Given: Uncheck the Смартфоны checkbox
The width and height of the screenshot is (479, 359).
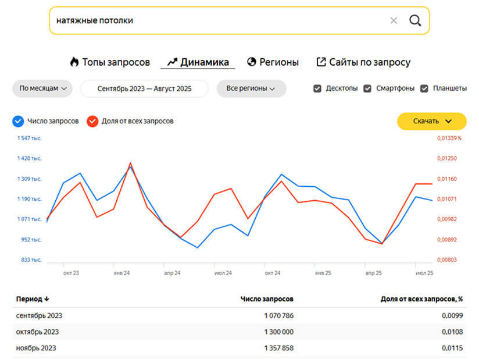Looking at the screenshot, I should pyautogui.click(x=367, y=88).
